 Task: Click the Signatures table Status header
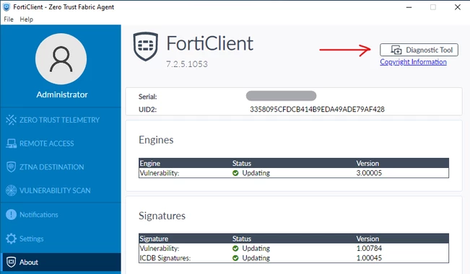click(242, 239)
